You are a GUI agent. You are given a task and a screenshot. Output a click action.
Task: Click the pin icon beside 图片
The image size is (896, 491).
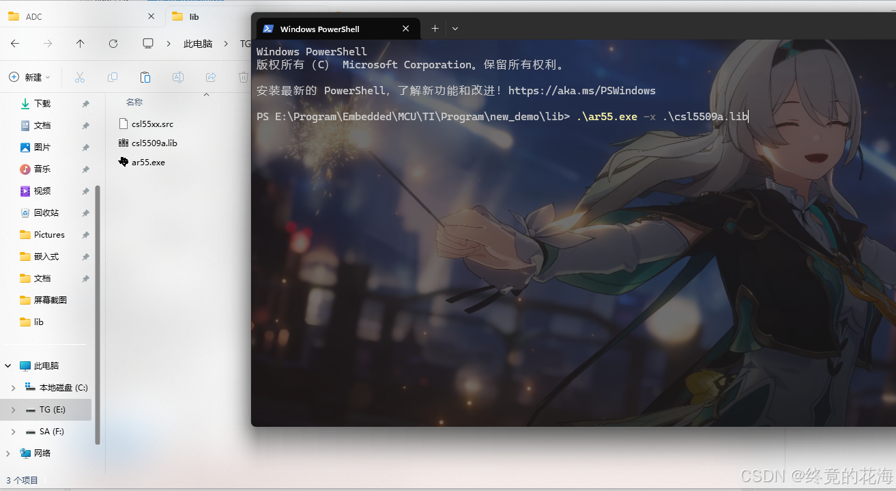(x=85, y=148)
